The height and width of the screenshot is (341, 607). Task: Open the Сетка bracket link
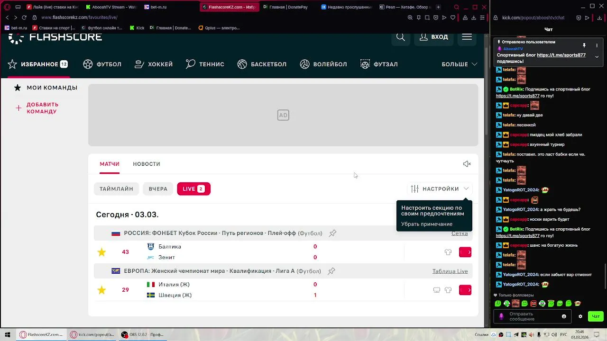click(460, 233)
